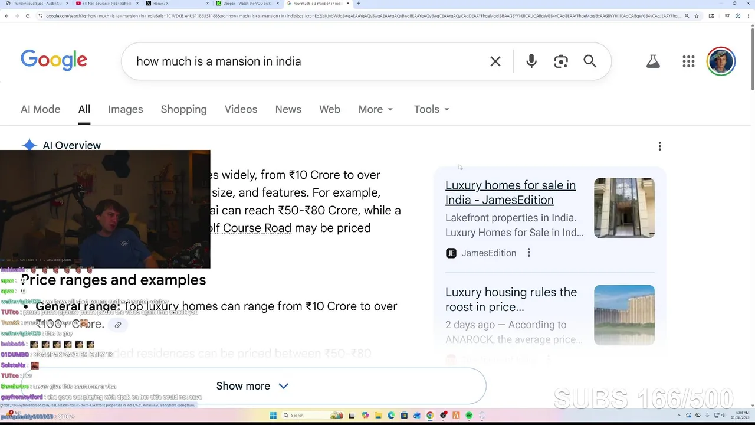Switch to the Home / X browser tab
The height and width of the screenshot is (425, 755).
177,4
